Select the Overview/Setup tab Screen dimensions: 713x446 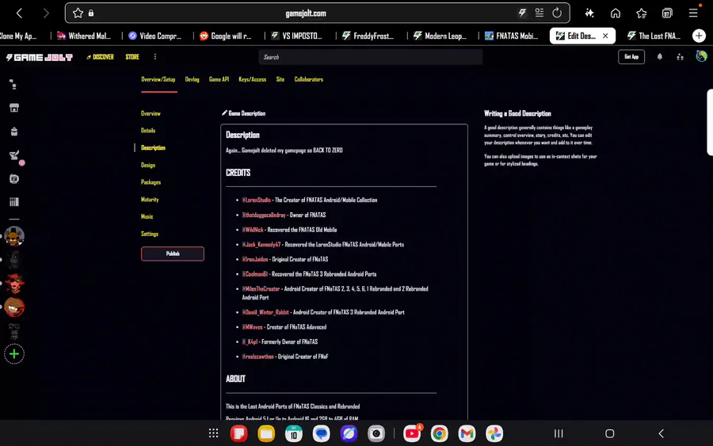click(158, 79)
